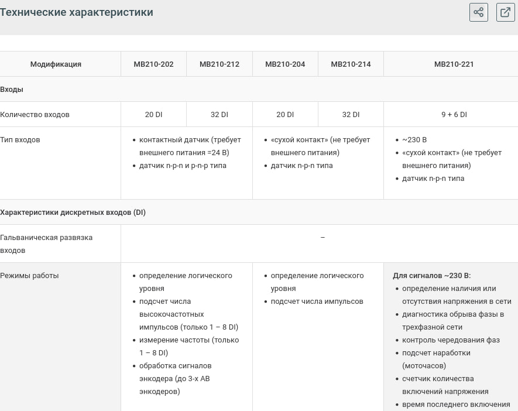518x411 pixels.
Task: Open table in new window icon
Action: pyautogui.click(x=506, y=12)
